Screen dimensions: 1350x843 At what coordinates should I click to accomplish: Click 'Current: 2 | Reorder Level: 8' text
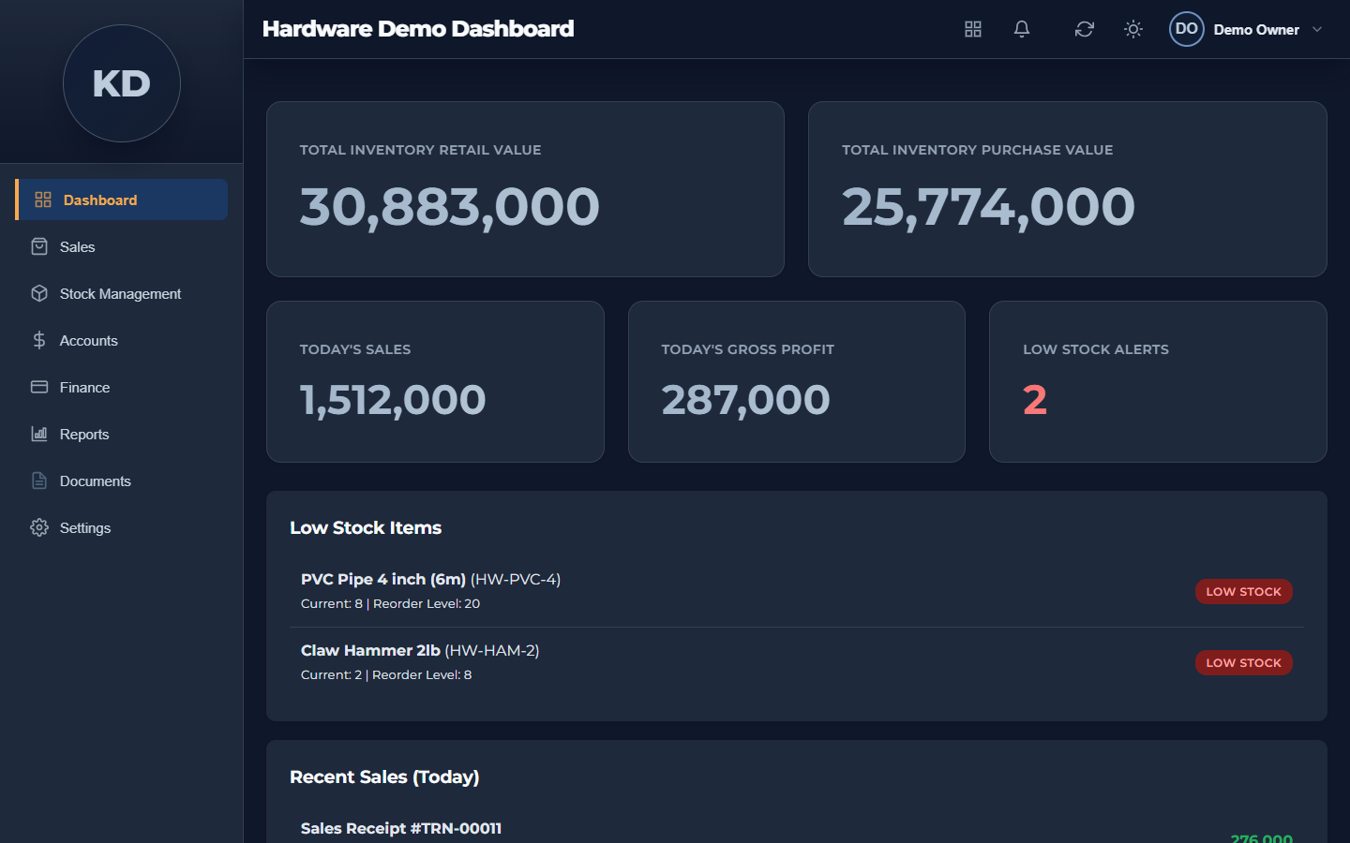tap(386, 675)
